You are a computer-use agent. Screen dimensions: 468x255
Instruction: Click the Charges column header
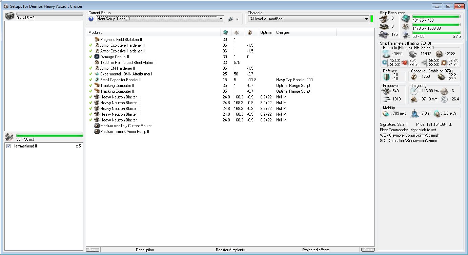click(x=305, y=32)
